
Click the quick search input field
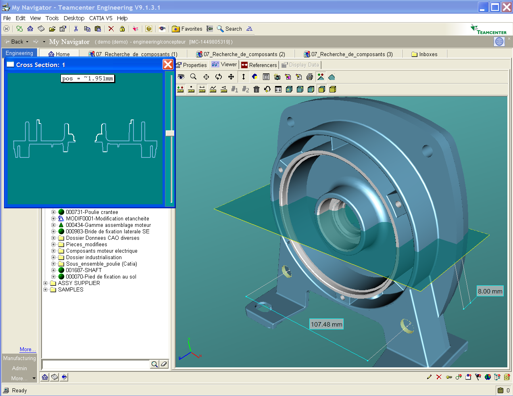point(96,365)
